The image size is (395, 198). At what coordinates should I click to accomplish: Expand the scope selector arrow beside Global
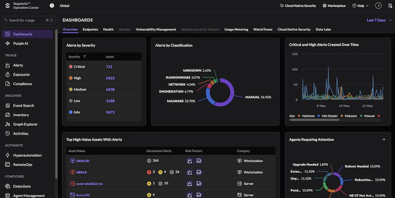[52, 5]
